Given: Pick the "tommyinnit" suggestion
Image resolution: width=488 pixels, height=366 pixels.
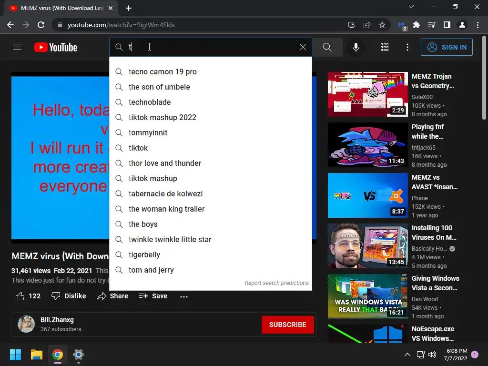Looking at the screenshot, I should 211,132.
